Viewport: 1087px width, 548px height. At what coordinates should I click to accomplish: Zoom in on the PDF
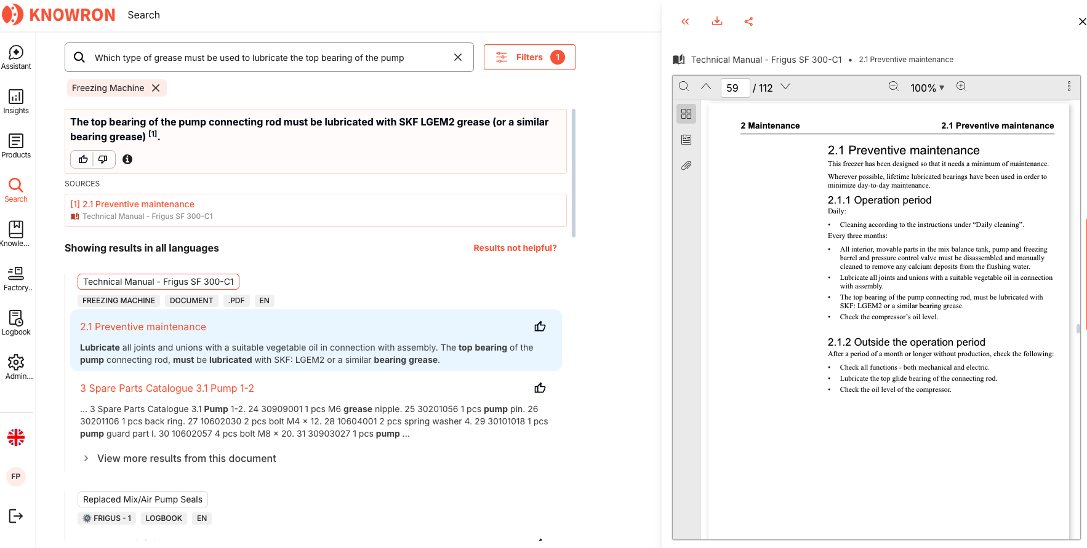click(961, 87)
